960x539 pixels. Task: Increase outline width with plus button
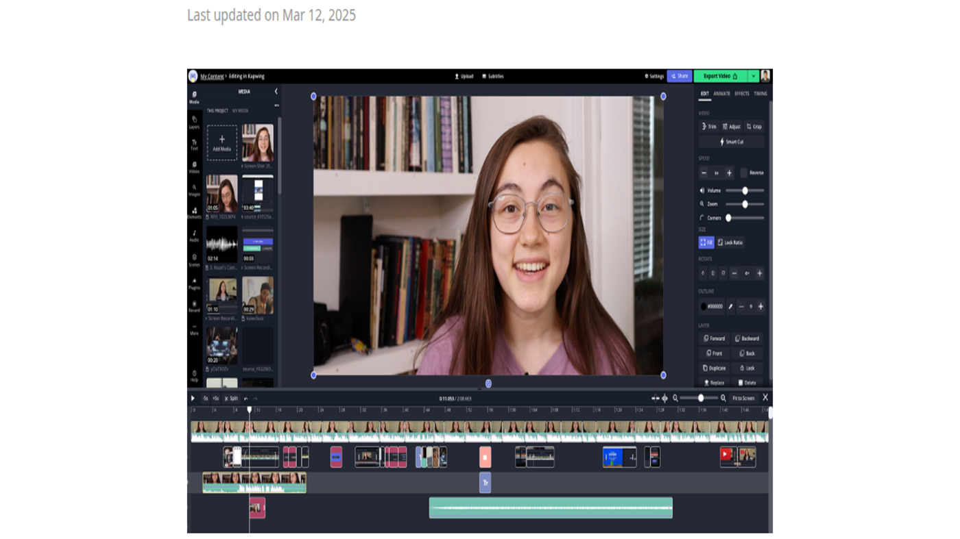760,306
